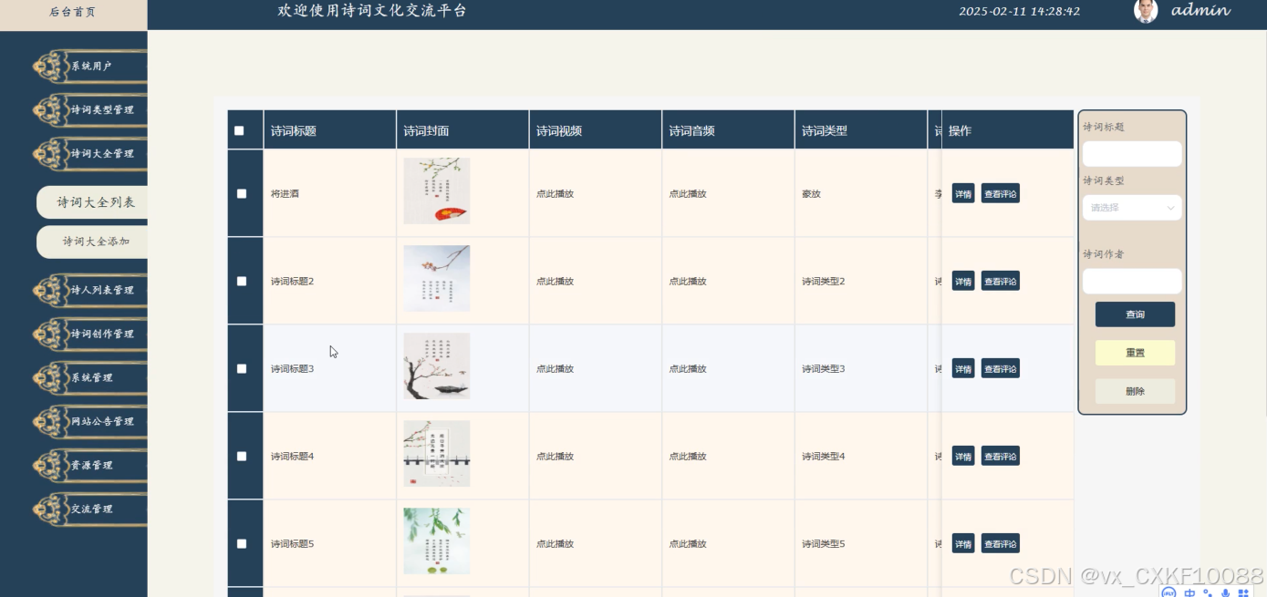Image resolution: width=1267 pixels, height=597 pixels.
Task: Click 查看评论 for 将进酒 row
Action: tap(1001, 193)
